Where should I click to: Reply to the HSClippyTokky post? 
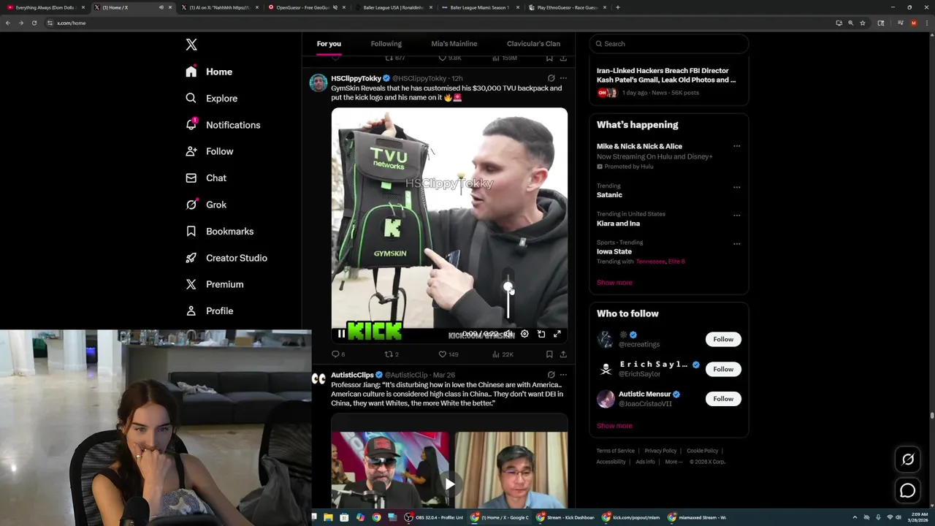pyautogui.click(x=338, y=354)
